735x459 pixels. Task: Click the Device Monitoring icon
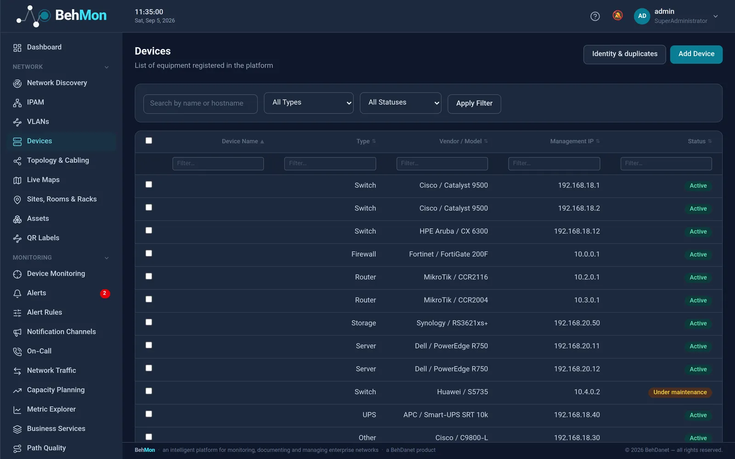click(x=17, y=274)
